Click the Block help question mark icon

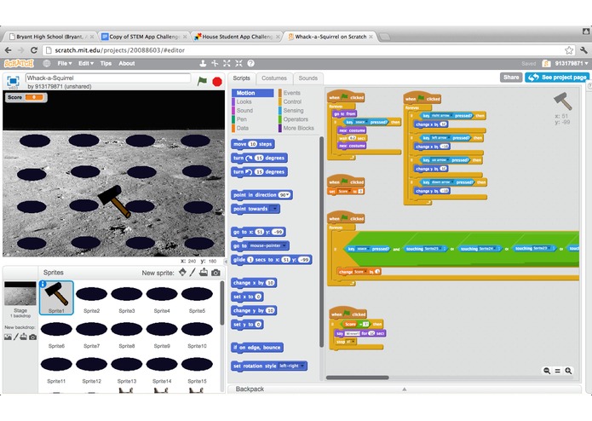(250, 63)
